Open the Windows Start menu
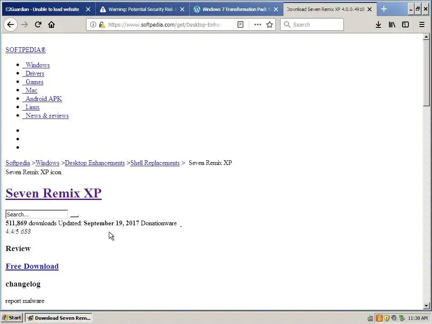Viewport: 432px width, 324px height. [12, 318]
